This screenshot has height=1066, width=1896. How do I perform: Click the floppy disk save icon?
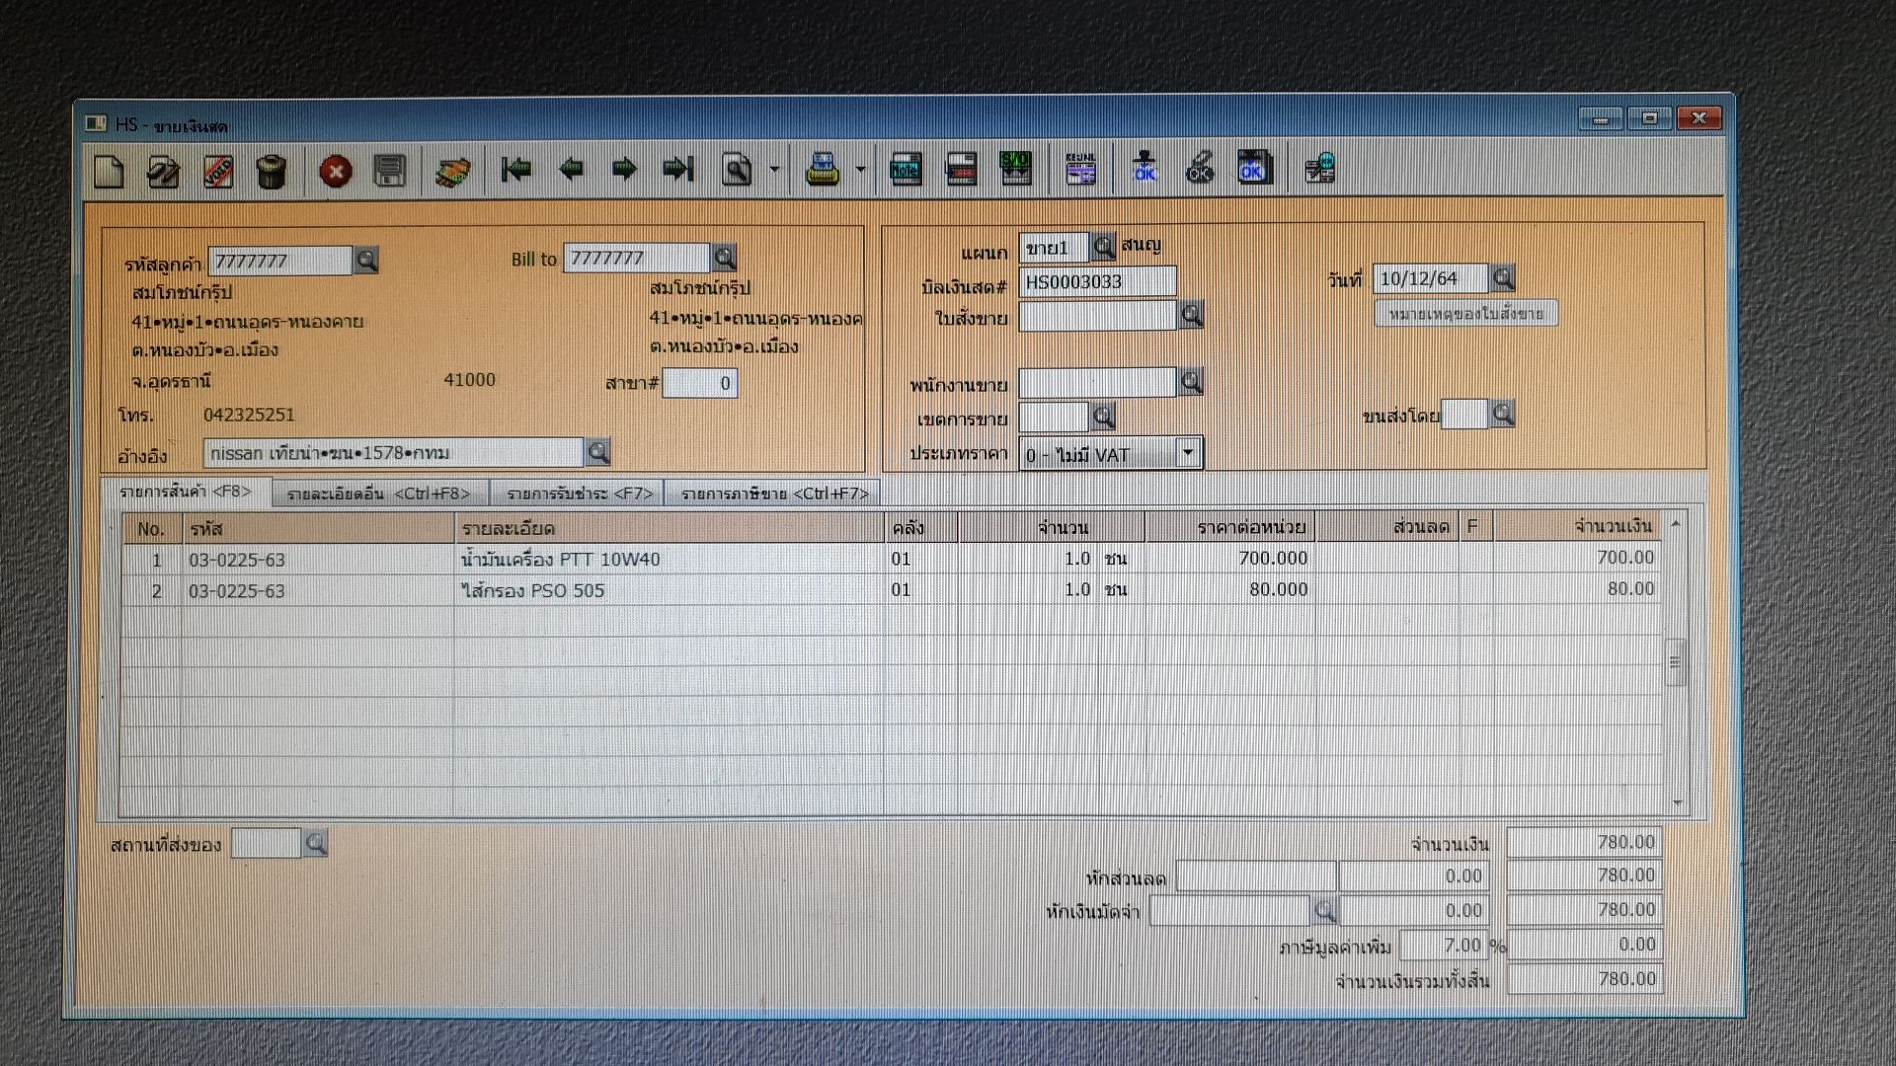click(390, 172)
